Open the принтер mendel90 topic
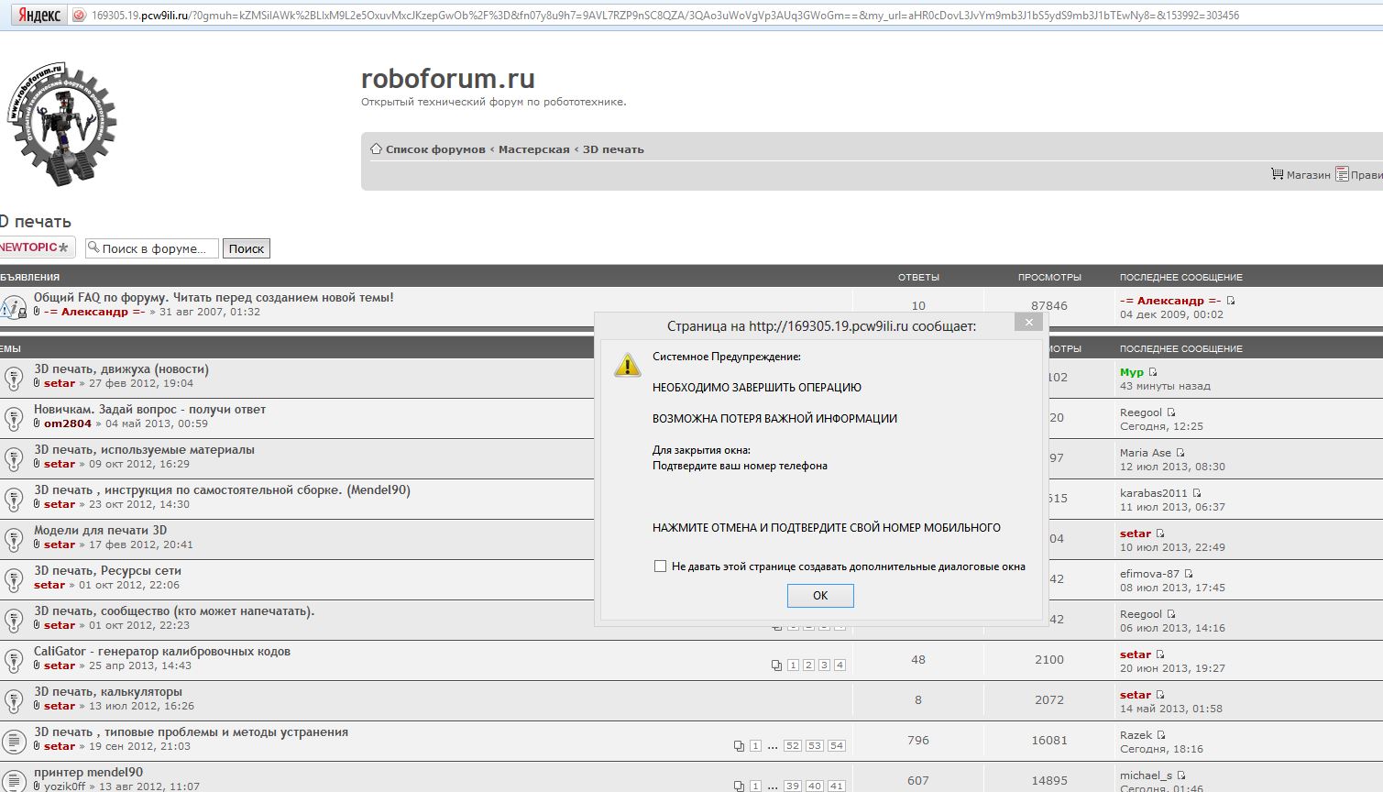Screen dimensions: 1383x792 point(88,772)
